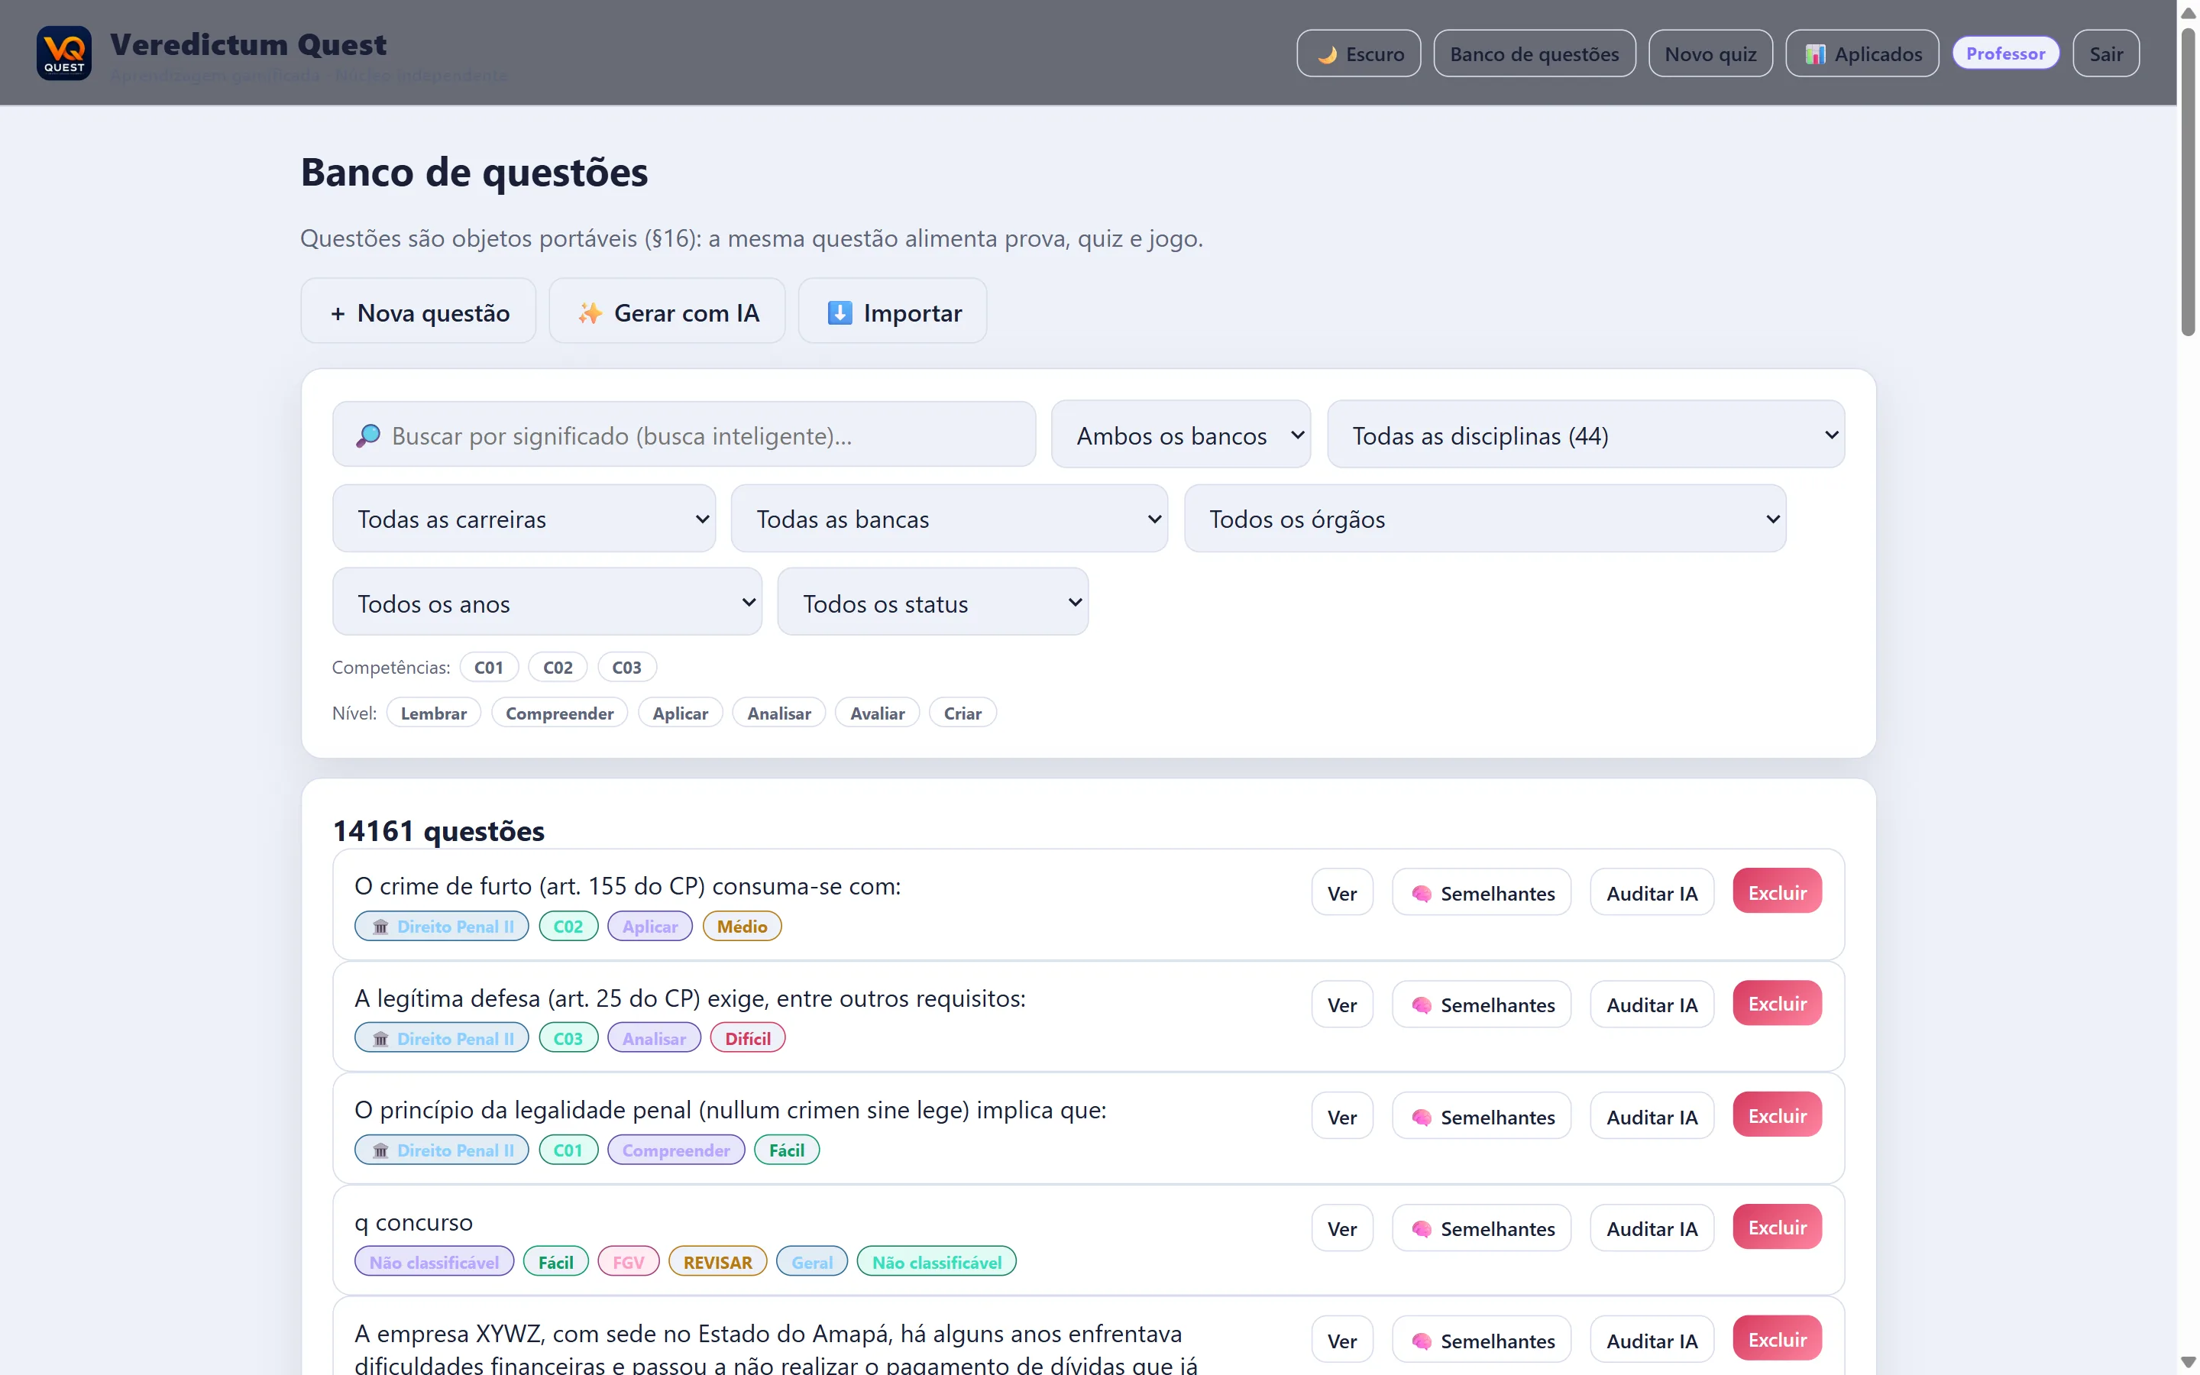Click the Importar button
The width and height of the screenshot is (2200, 1375).
pos(893,311)
